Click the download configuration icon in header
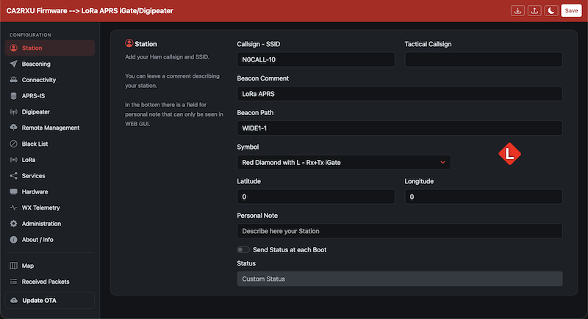 (x=517, y=11)
